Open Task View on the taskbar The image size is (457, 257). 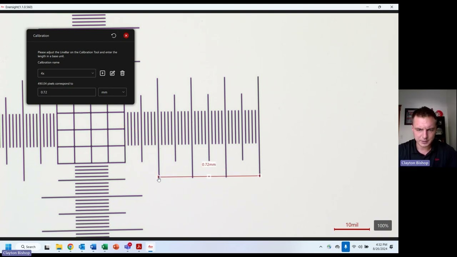[x=47, y=247]
